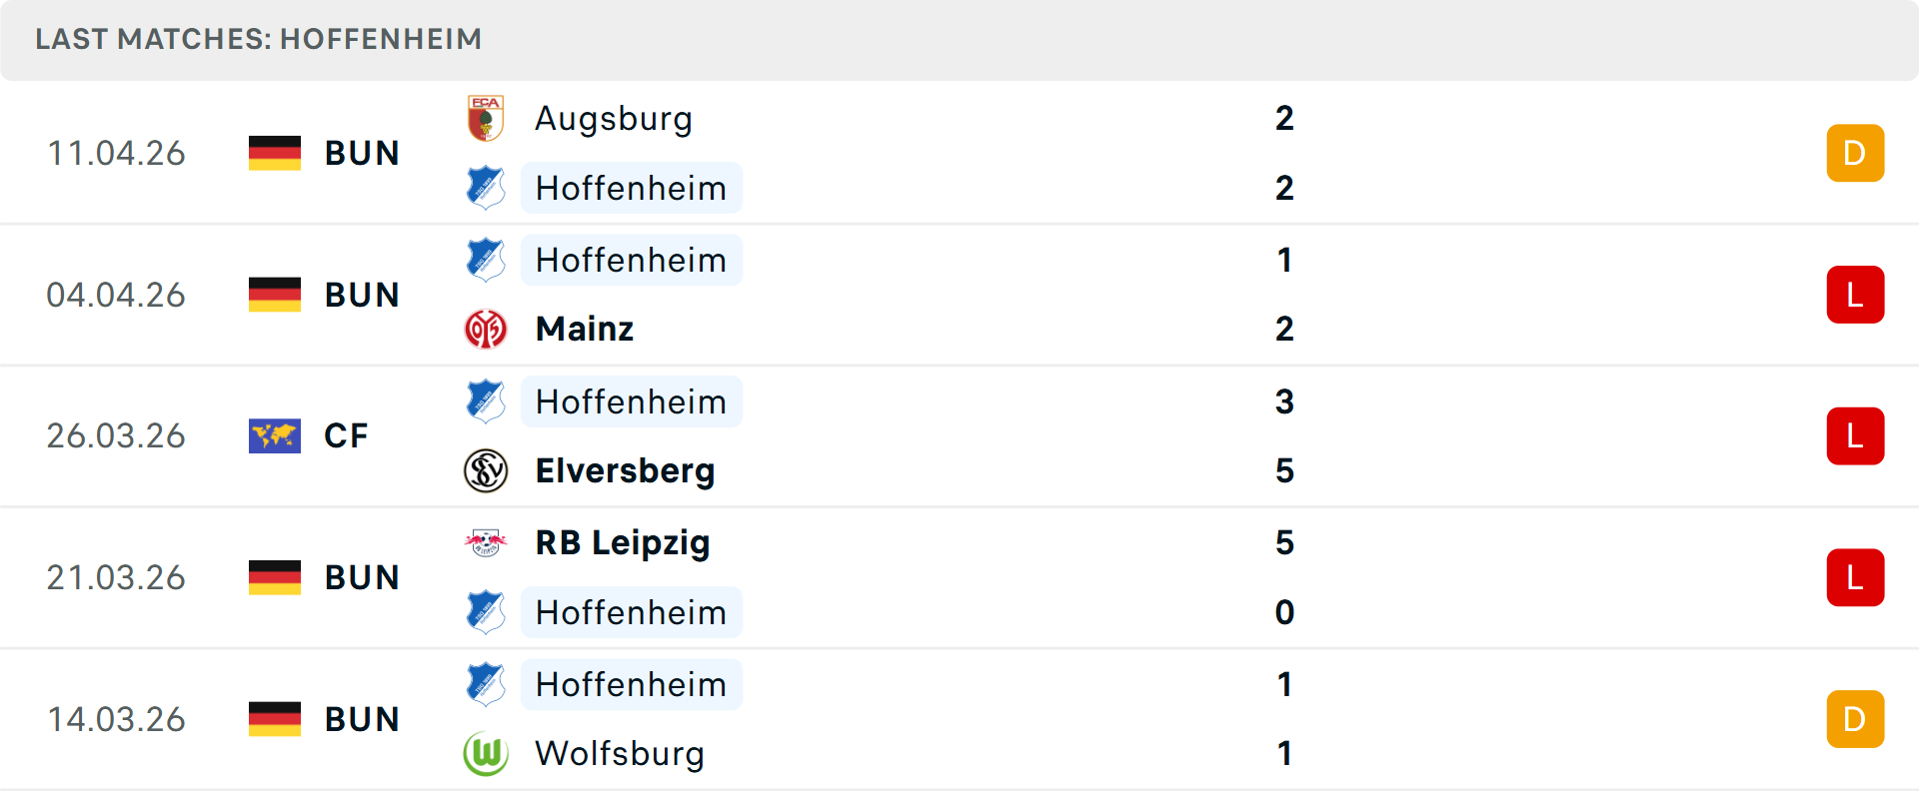Click the RB Leipzig logo icon
The width and height of the screenshot is (1919, 791).
pyautogui.click(x=486, y=543)
